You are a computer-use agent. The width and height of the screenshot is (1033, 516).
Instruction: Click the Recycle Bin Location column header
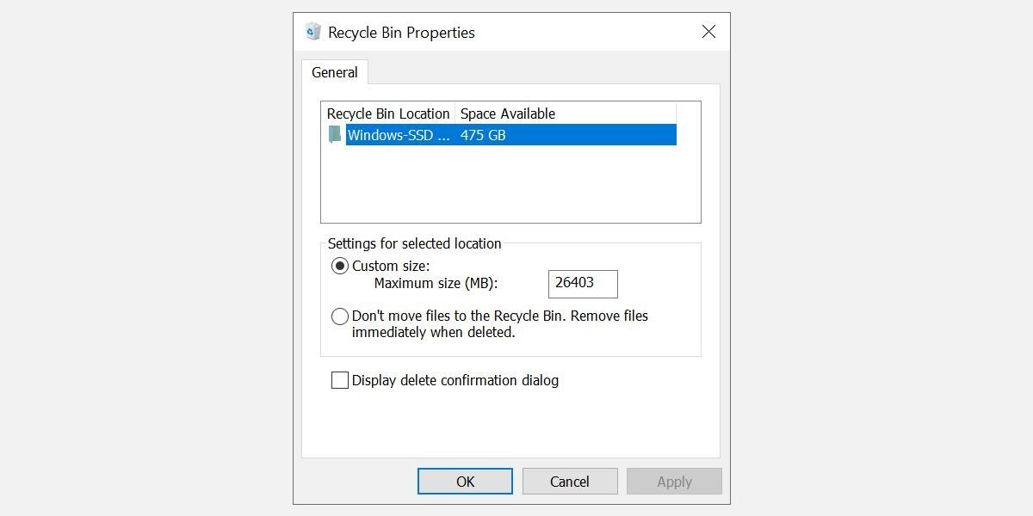(388, 114)
